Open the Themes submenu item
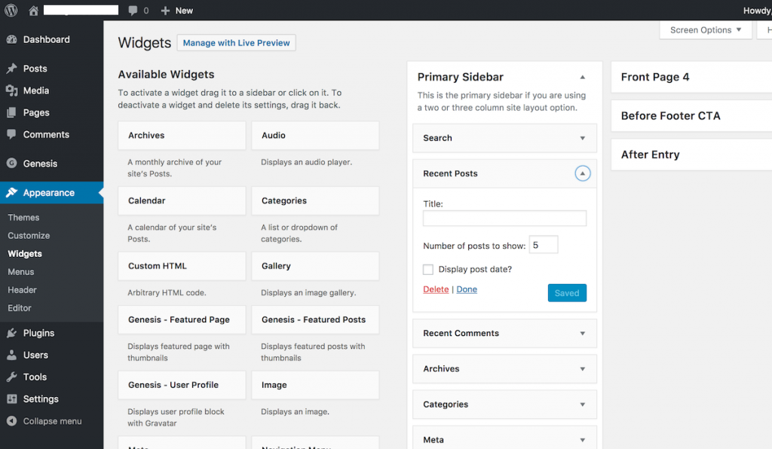The width and height of the screenshot is (772, 449). pos(23,218)
